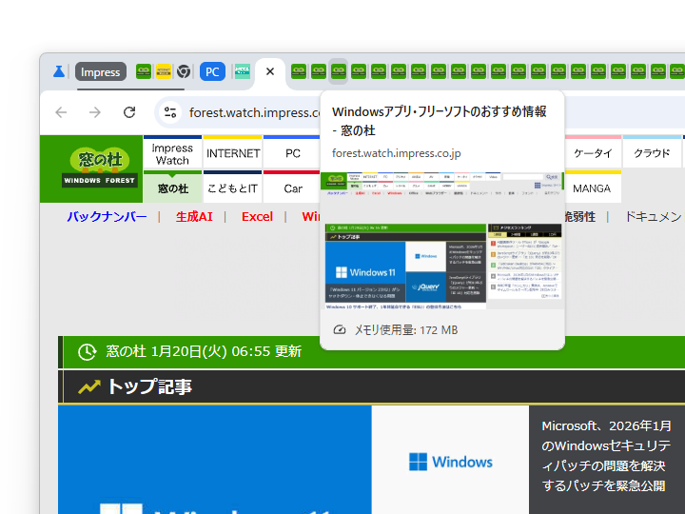This screenshot has width=685, height=514.
Task: Switch to the teal-icon tab after PC group
Action: coord(243,71)
